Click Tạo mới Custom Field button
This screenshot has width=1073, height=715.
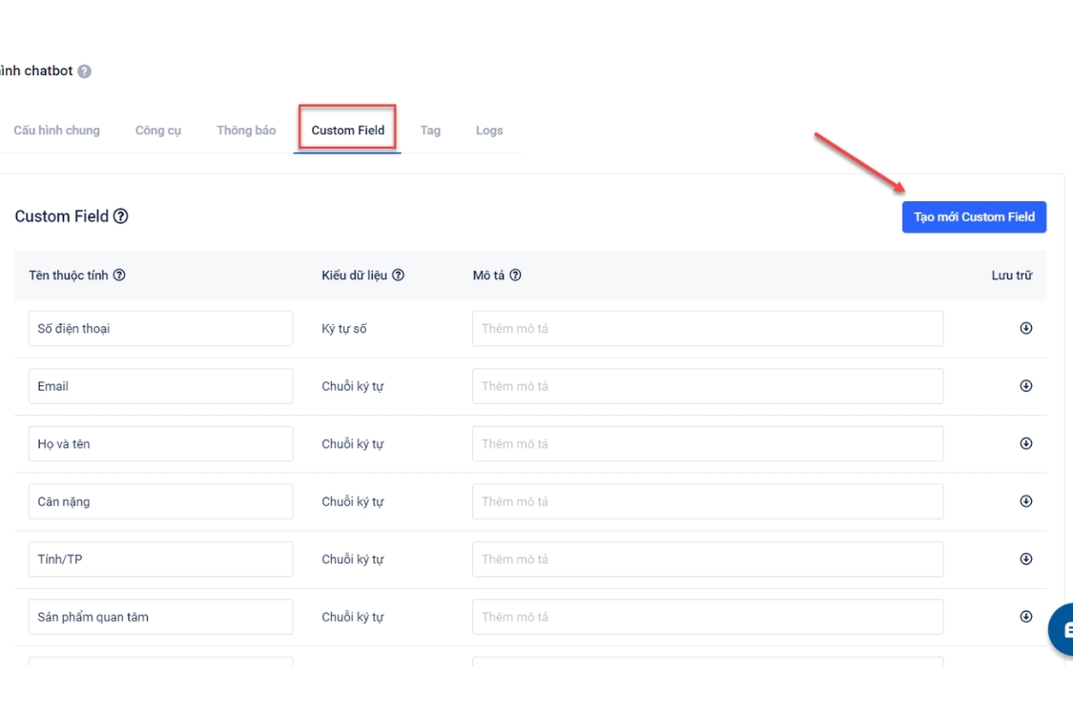pos(974,217)
